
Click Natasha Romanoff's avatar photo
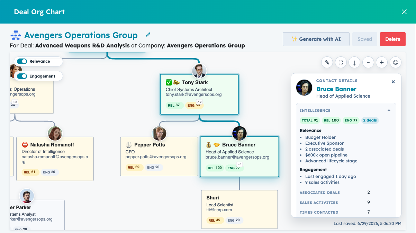[x=55, y=133]
